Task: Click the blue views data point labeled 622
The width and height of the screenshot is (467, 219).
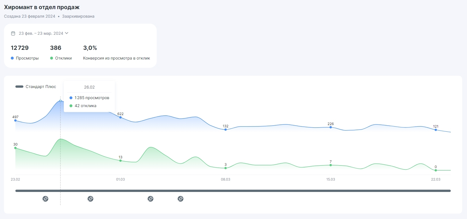Action: [x=121, y=117]
